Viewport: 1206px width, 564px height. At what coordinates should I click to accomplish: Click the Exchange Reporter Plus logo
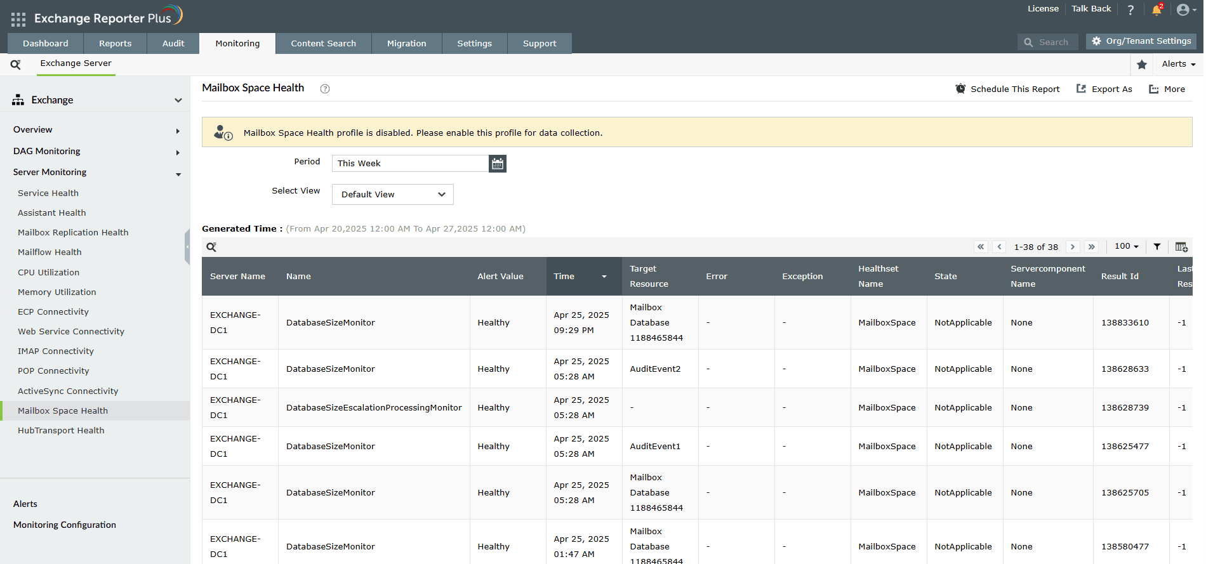pos(109,16)
